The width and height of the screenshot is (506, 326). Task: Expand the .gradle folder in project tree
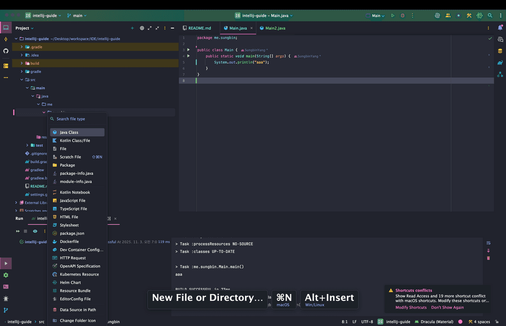pos(22,47)
